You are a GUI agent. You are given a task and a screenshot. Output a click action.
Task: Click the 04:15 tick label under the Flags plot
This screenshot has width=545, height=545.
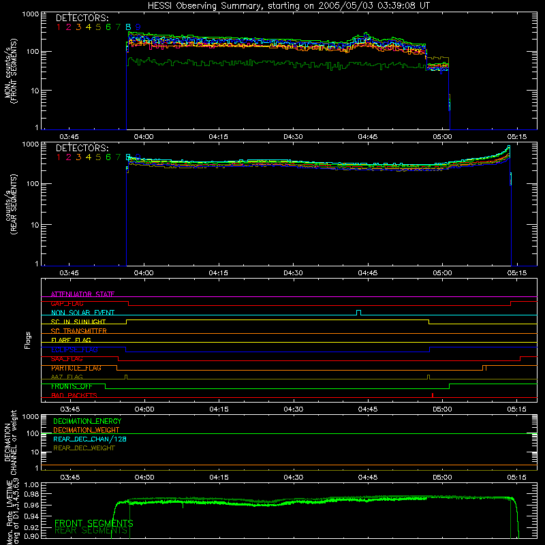point(219,409)
